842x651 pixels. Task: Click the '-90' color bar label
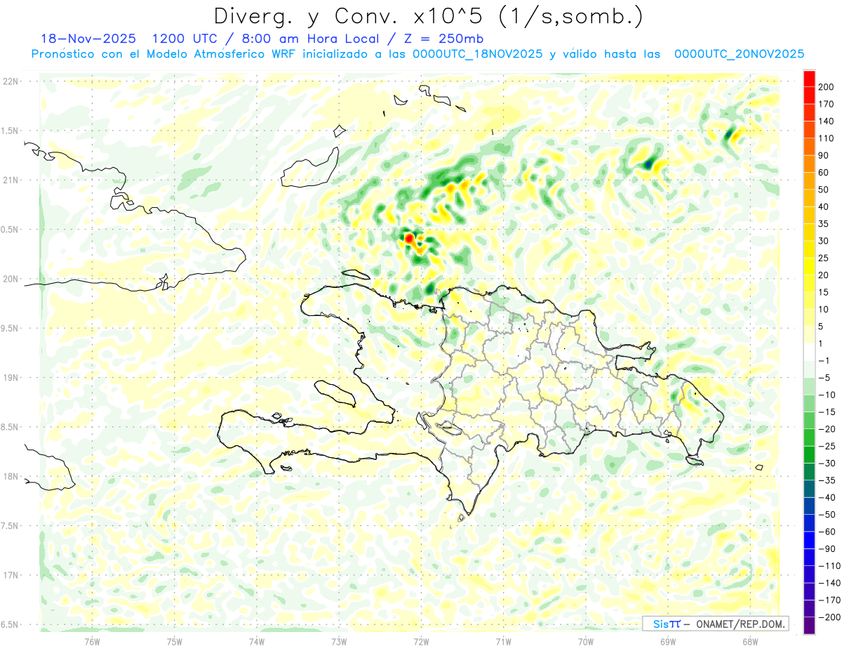point(827,548)
